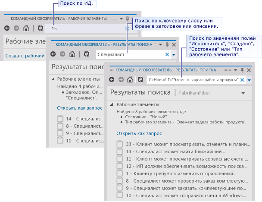
Task: Click Home icon in Work Items window
Action: click(26, 28)
